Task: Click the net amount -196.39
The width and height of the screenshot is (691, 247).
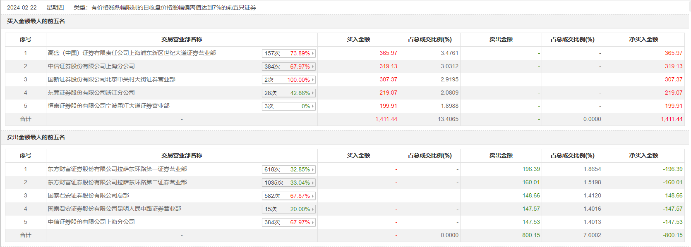Action: tap(673, 169)
